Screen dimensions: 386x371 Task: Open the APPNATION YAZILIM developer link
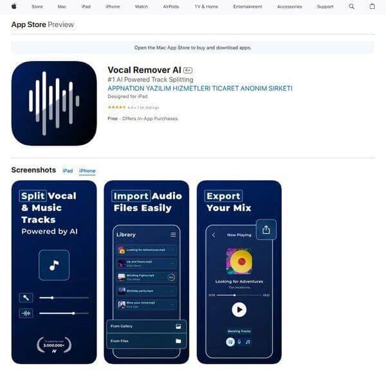[200, 88]
